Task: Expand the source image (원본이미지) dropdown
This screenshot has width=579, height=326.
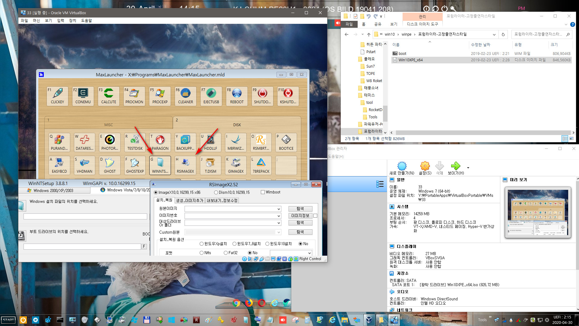Action: pos(279,209)
